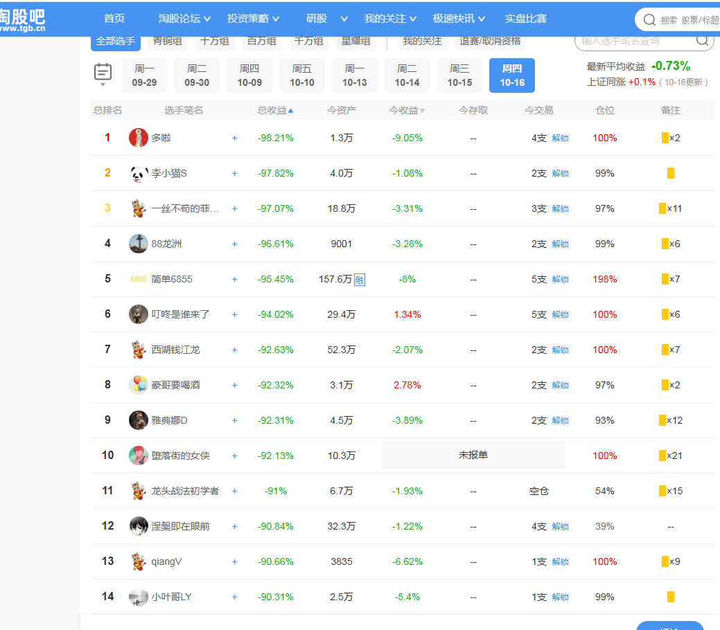
Task: Select the 百万组 filter tab
Action: 262,42
